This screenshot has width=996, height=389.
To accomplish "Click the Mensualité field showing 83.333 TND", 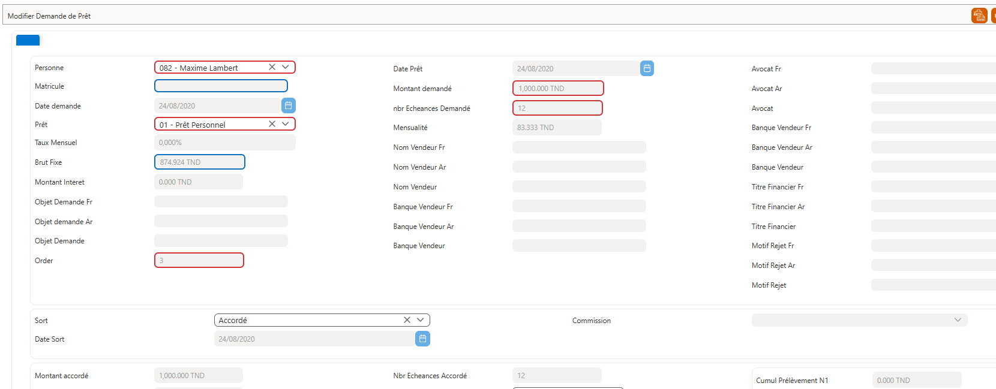I will pos(557,127).
